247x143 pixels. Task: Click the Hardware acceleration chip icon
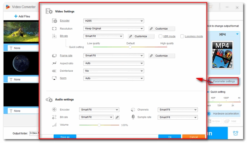[209, 113]
